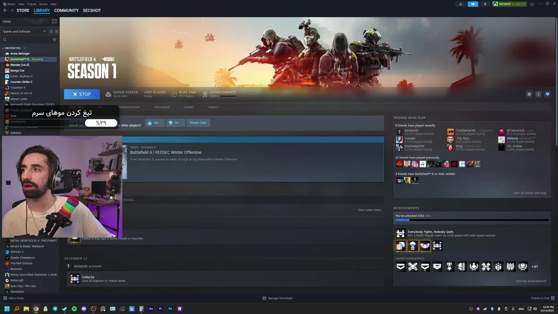Stop the running Battlefield 6 game
Viewport: 558px width, 314px height.
(82, 94)
